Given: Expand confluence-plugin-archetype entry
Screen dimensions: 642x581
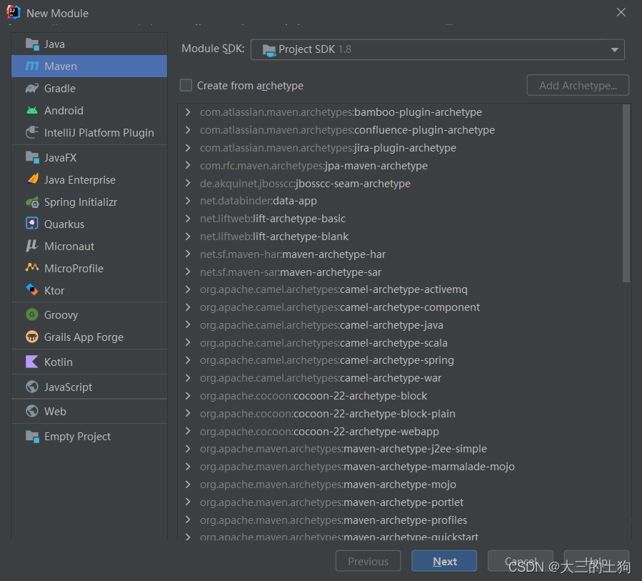Looking at the screenshot, I should point(188,130).
